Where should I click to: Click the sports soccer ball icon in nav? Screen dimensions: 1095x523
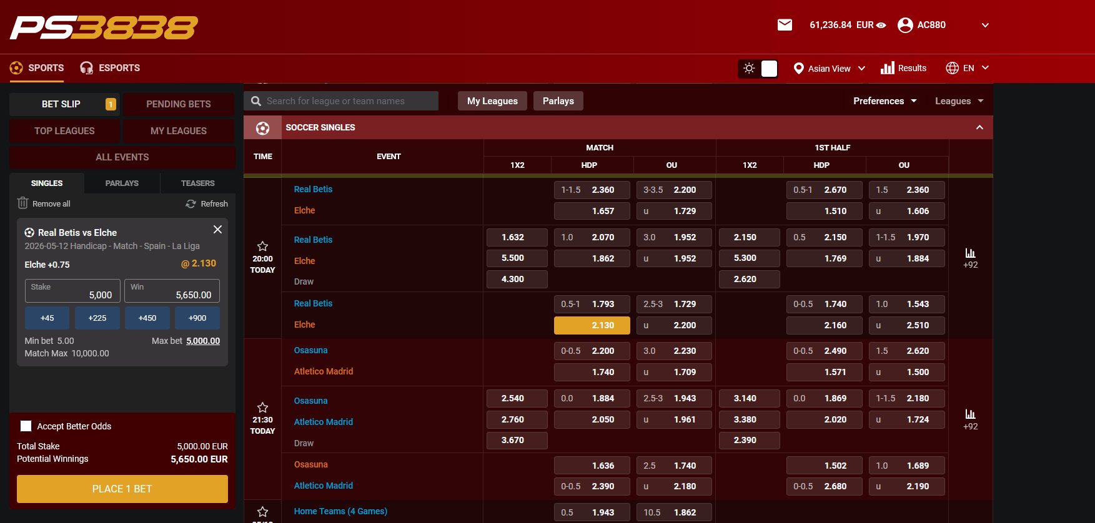click(x=17, y=68)
